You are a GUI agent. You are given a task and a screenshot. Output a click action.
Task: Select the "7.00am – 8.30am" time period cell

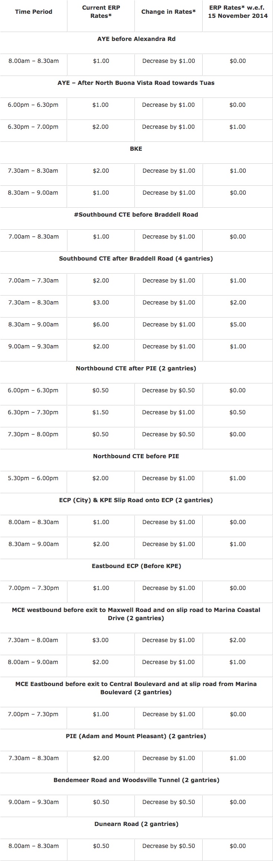(x=34, y=237)
